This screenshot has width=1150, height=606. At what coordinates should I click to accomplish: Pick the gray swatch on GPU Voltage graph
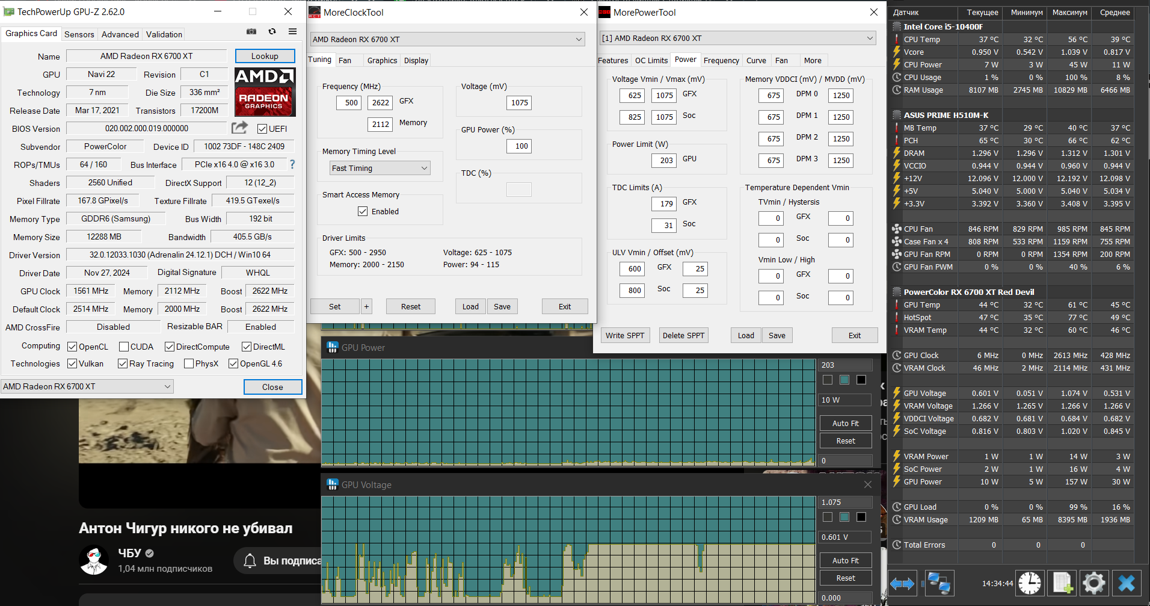[x=828, y=517]
